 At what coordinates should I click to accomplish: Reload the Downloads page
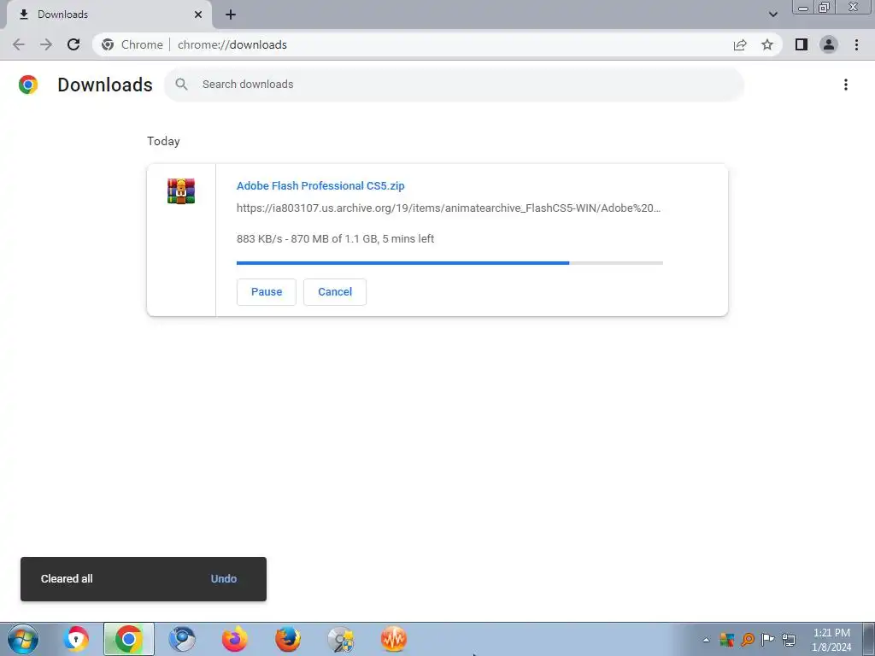(73, 44)
